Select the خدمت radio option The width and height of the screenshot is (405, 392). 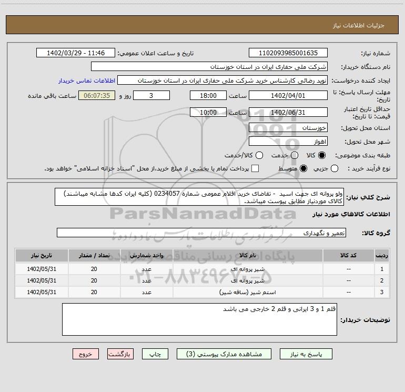tap(294, 155)
